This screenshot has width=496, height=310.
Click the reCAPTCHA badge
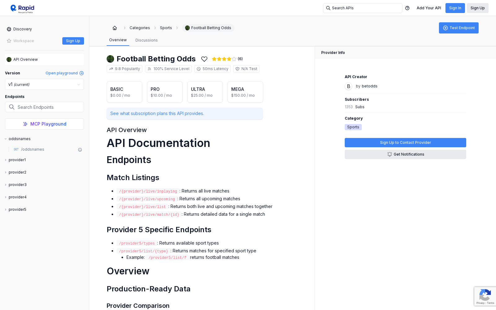click(x=485, y=296)
